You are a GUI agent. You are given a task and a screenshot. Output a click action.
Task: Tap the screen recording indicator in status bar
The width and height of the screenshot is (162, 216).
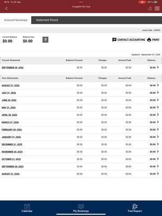[x=142, y=2]
